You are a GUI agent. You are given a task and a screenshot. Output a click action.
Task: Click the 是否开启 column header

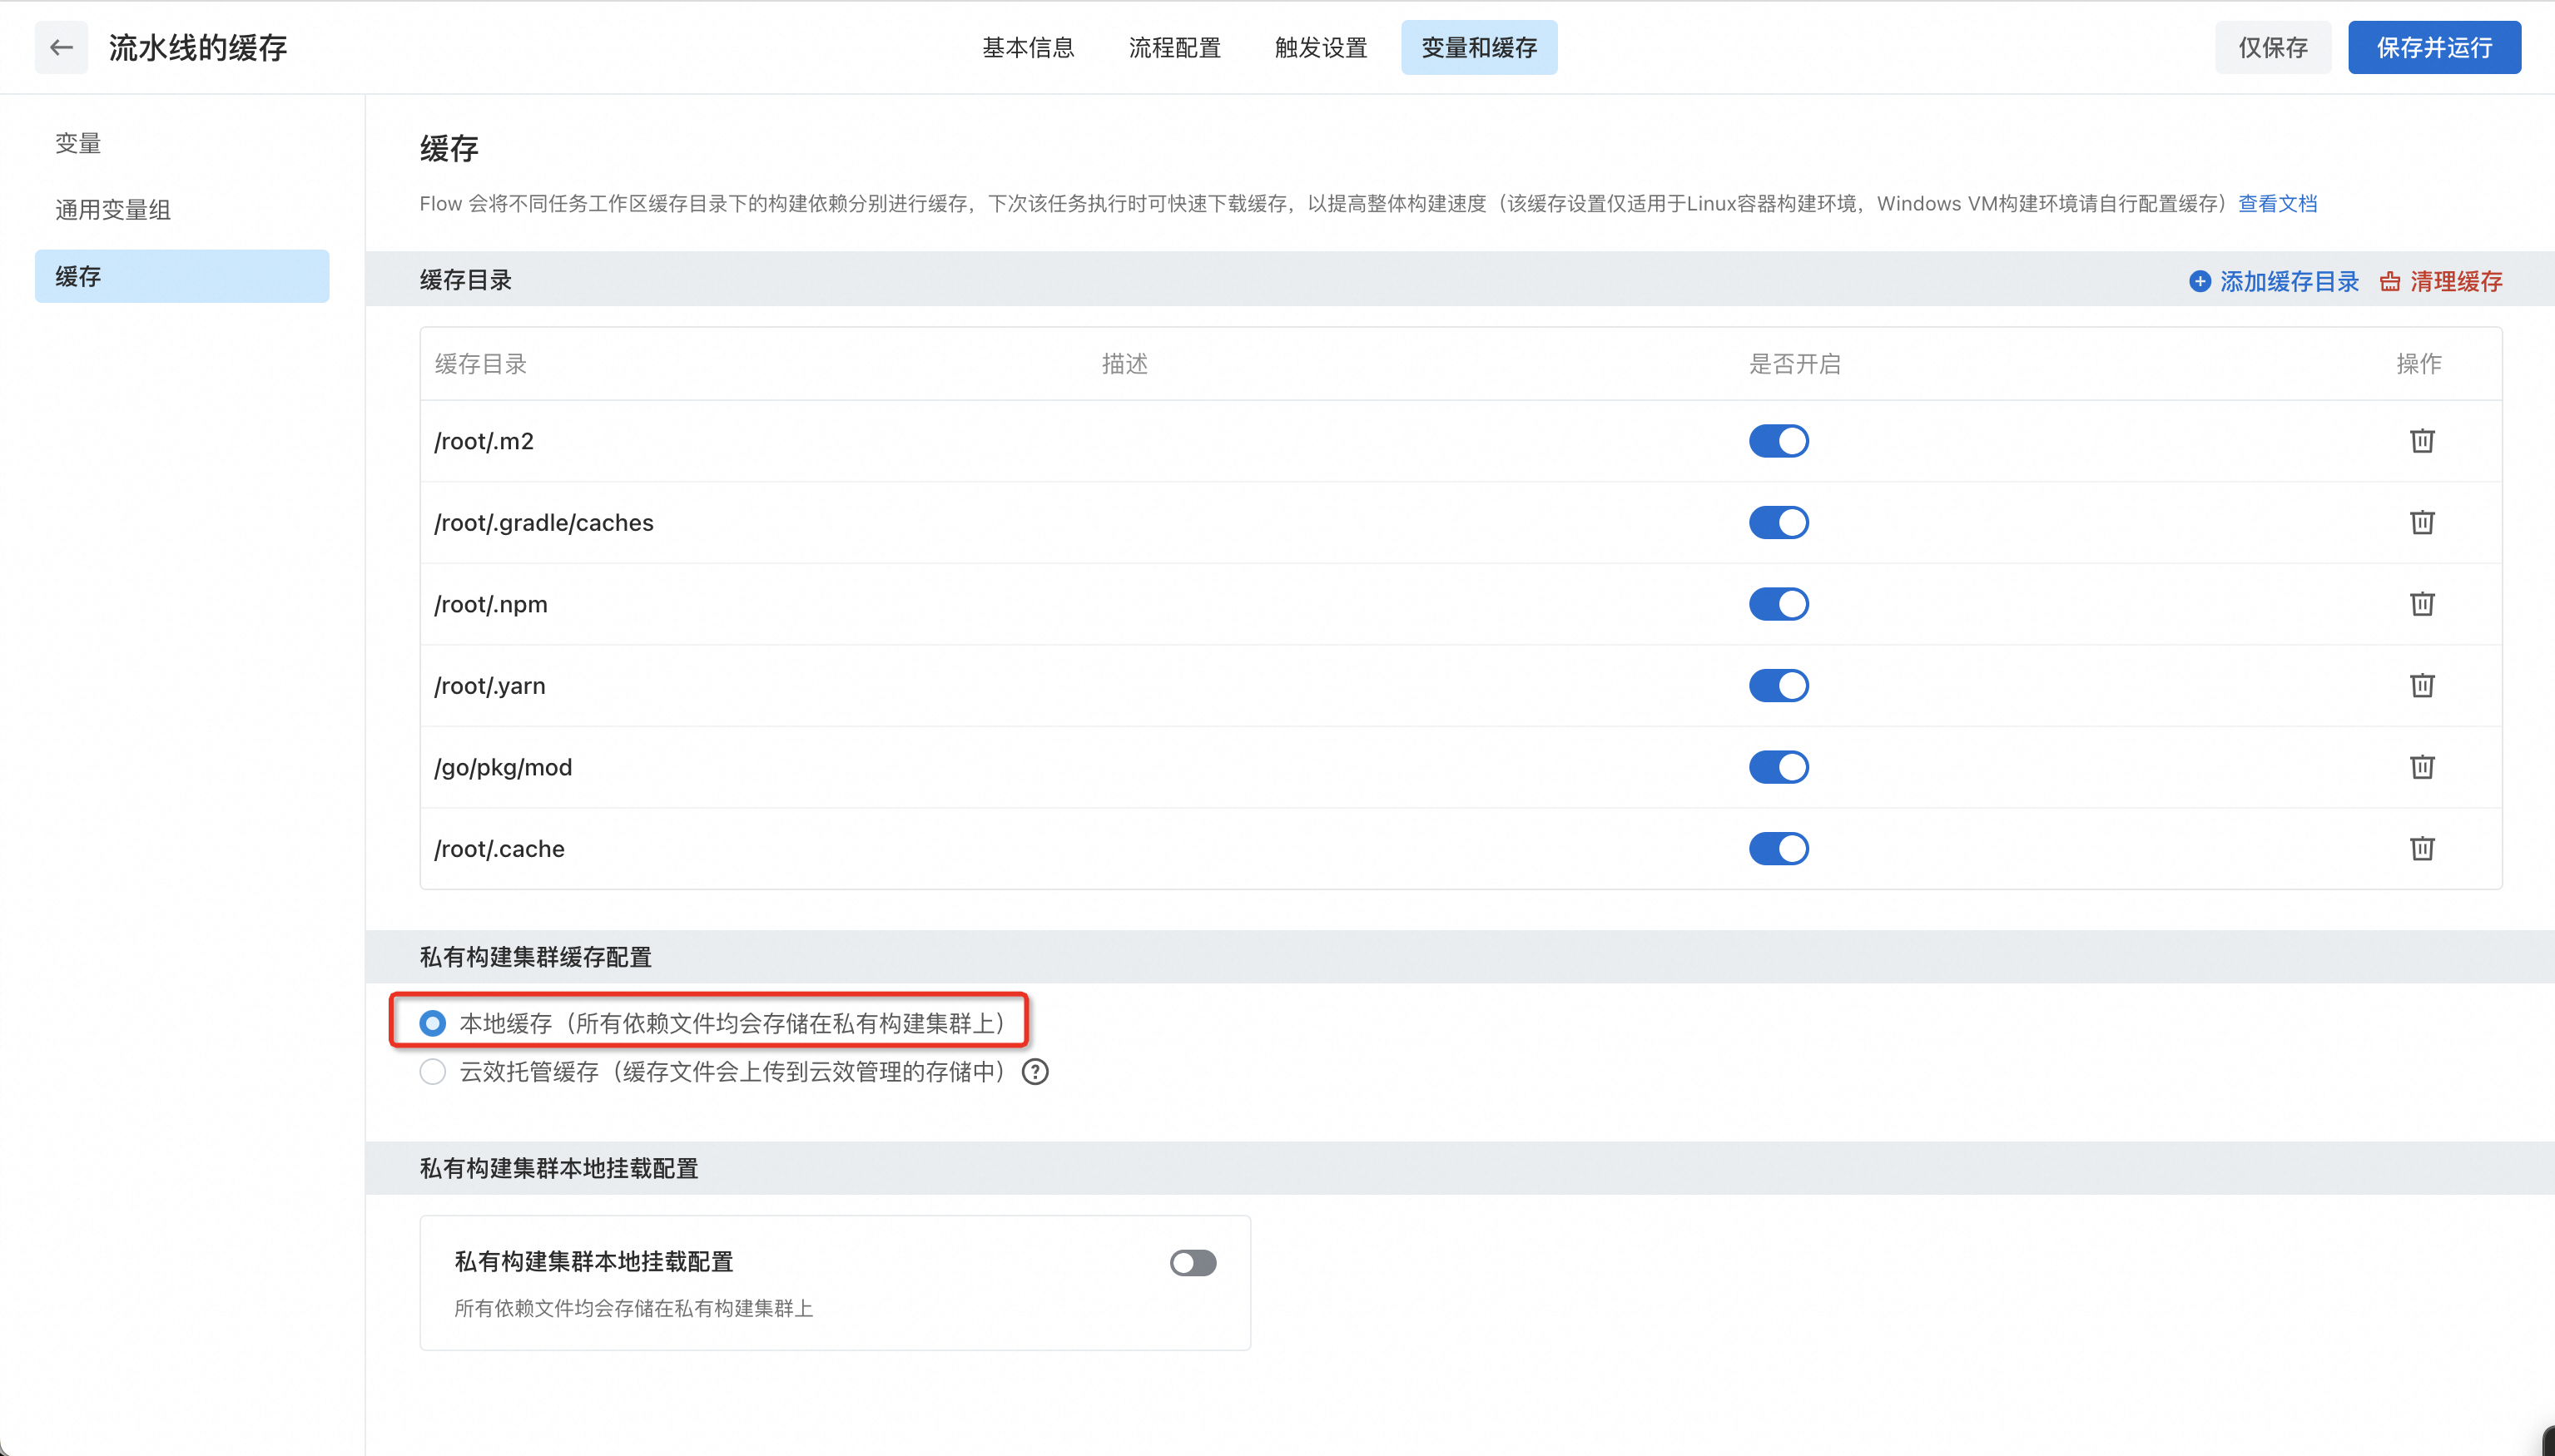pos(1795,364)
